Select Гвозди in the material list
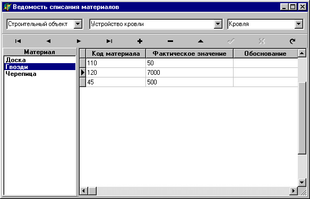This screenshot has width=310, height=199. [x=40, y=67]
